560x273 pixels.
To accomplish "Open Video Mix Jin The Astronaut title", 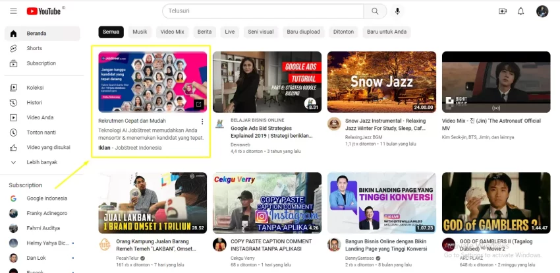I will [x=491, y=125].
